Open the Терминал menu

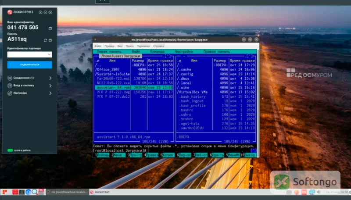[x=143, y=46]
